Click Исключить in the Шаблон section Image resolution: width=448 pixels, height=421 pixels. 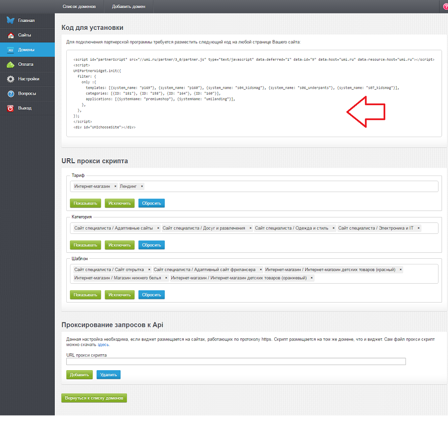click(119, 295)
